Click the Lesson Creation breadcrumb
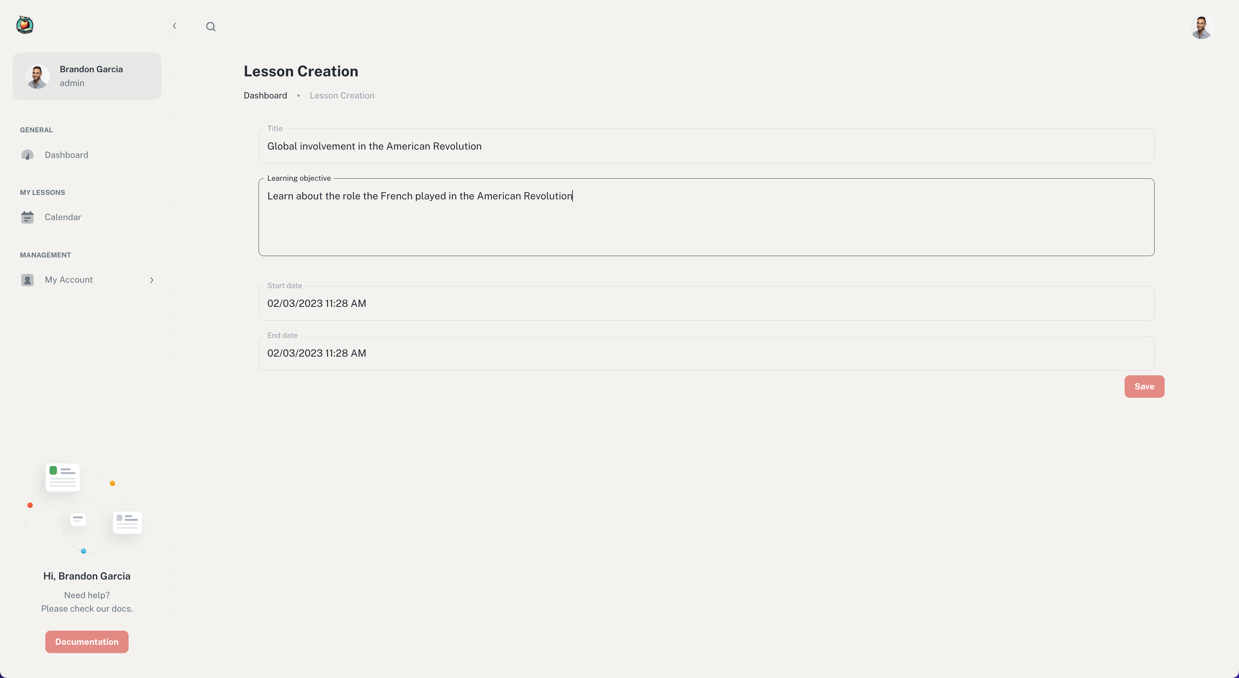The width and height of the screenshot is (1239, 678). click(x=342, y=96)
